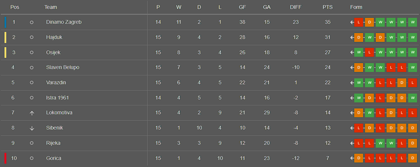Click red relegation marker beside position 10

point(5,158)
